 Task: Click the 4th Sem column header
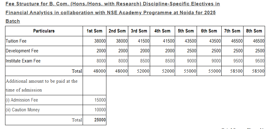[162, 31]
